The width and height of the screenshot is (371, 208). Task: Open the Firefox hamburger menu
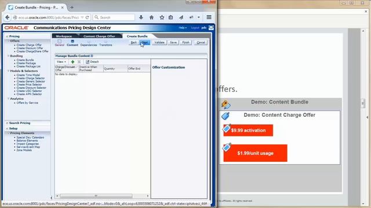(x=209, y=17)
